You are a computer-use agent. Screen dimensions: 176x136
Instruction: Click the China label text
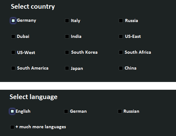[x=131, y=68]
